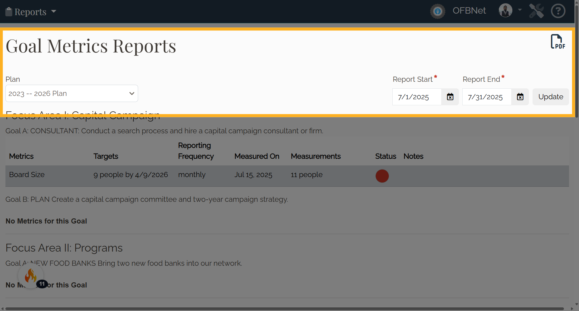Click the Notes column header
This screenshot has height=311, width=579.
click(413, 156)
